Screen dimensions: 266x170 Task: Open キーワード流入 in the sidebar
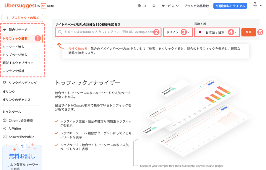pos(13,47)
